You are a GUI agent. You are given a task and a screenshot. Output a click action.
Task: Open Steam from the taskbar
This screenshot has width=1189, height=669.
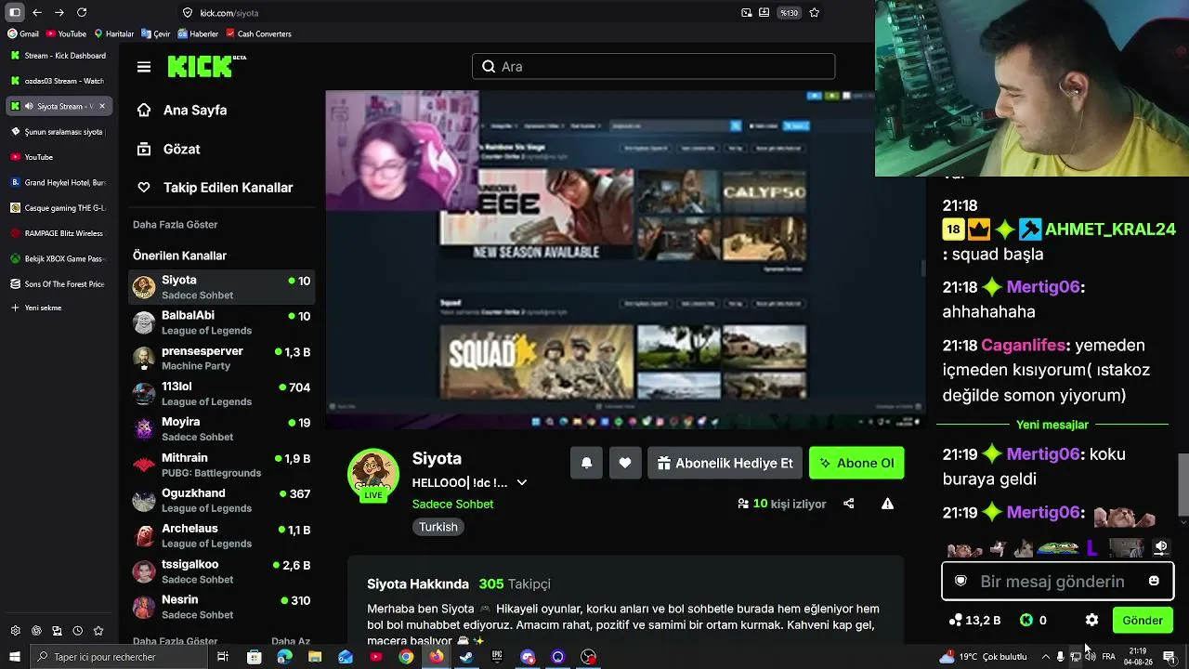click(466, 657)
